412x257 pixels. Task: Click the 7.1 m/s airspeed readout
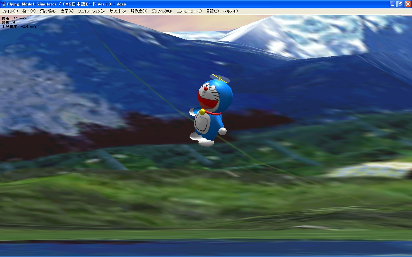coord(14,18)
